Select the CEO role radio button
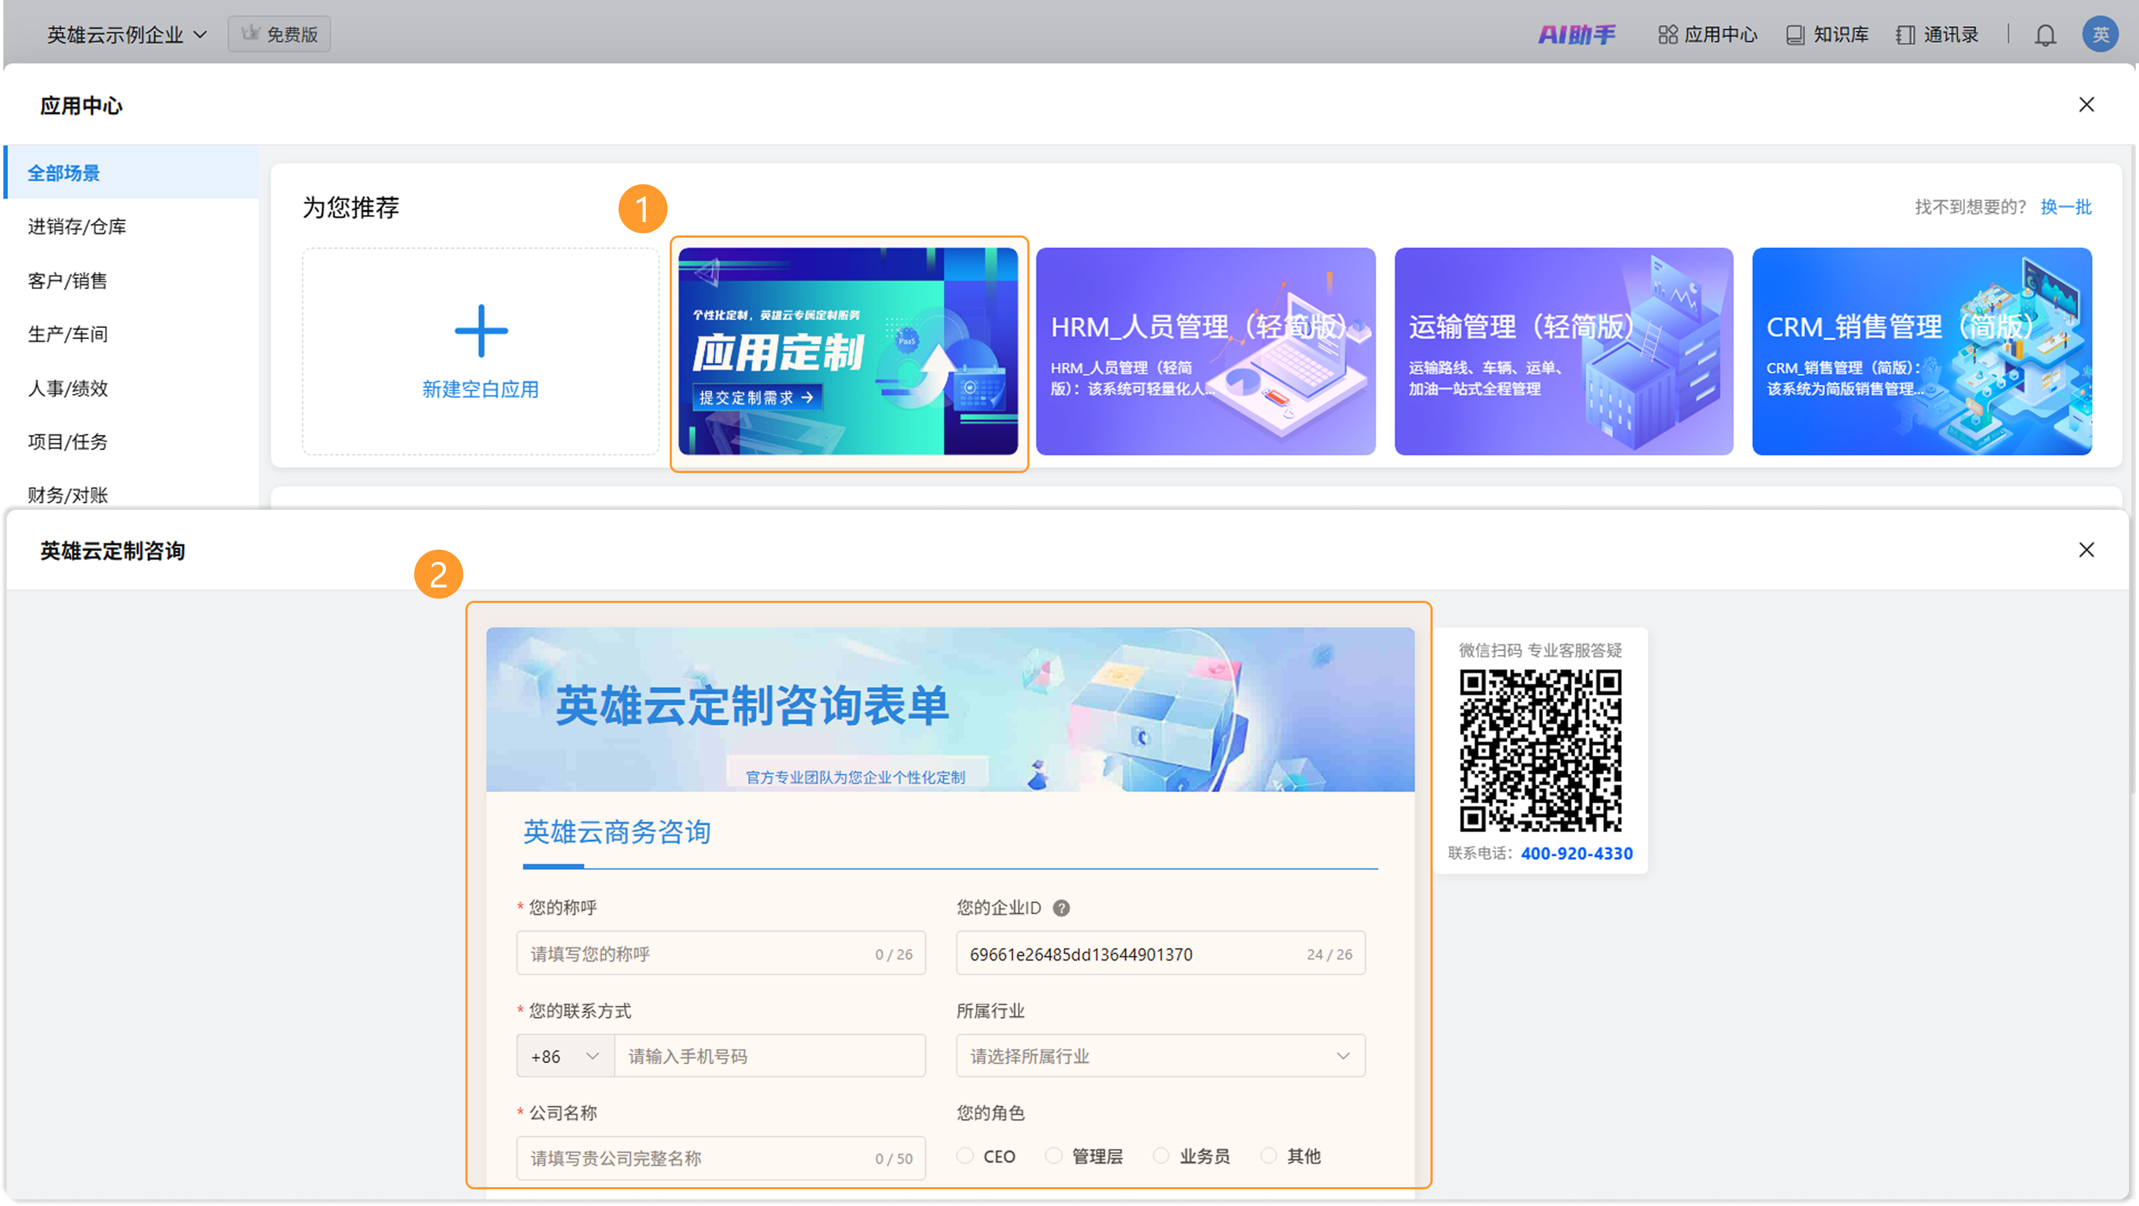2139x1206 pixels. click(x=965, y=1155)
